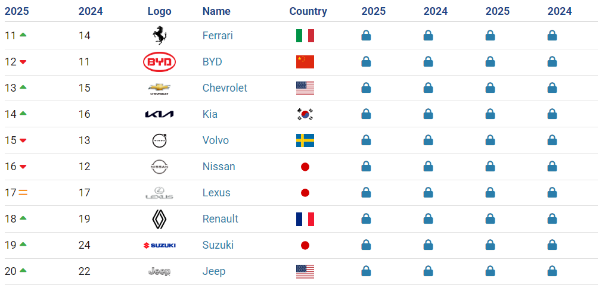Click the last lock icon in Jeep row
Viewport: 599px width, 285px height.
(552, 271)
